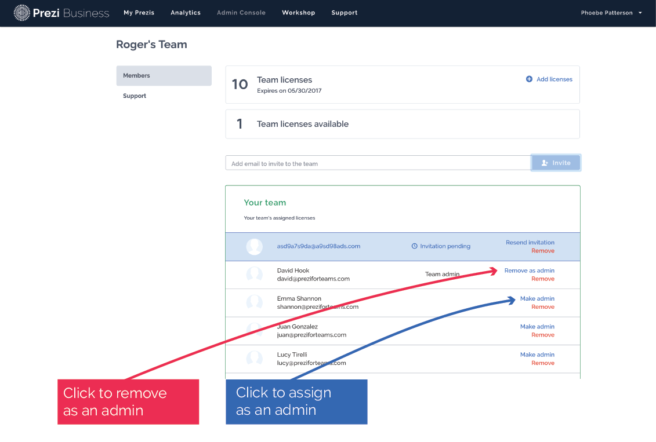Click David Hook's avatar icon

(254, 275)
